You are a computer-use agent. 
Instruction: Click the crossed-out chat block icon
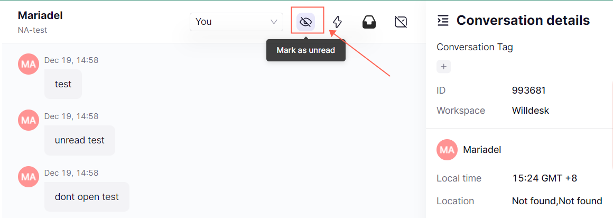(x=401, y=22)
